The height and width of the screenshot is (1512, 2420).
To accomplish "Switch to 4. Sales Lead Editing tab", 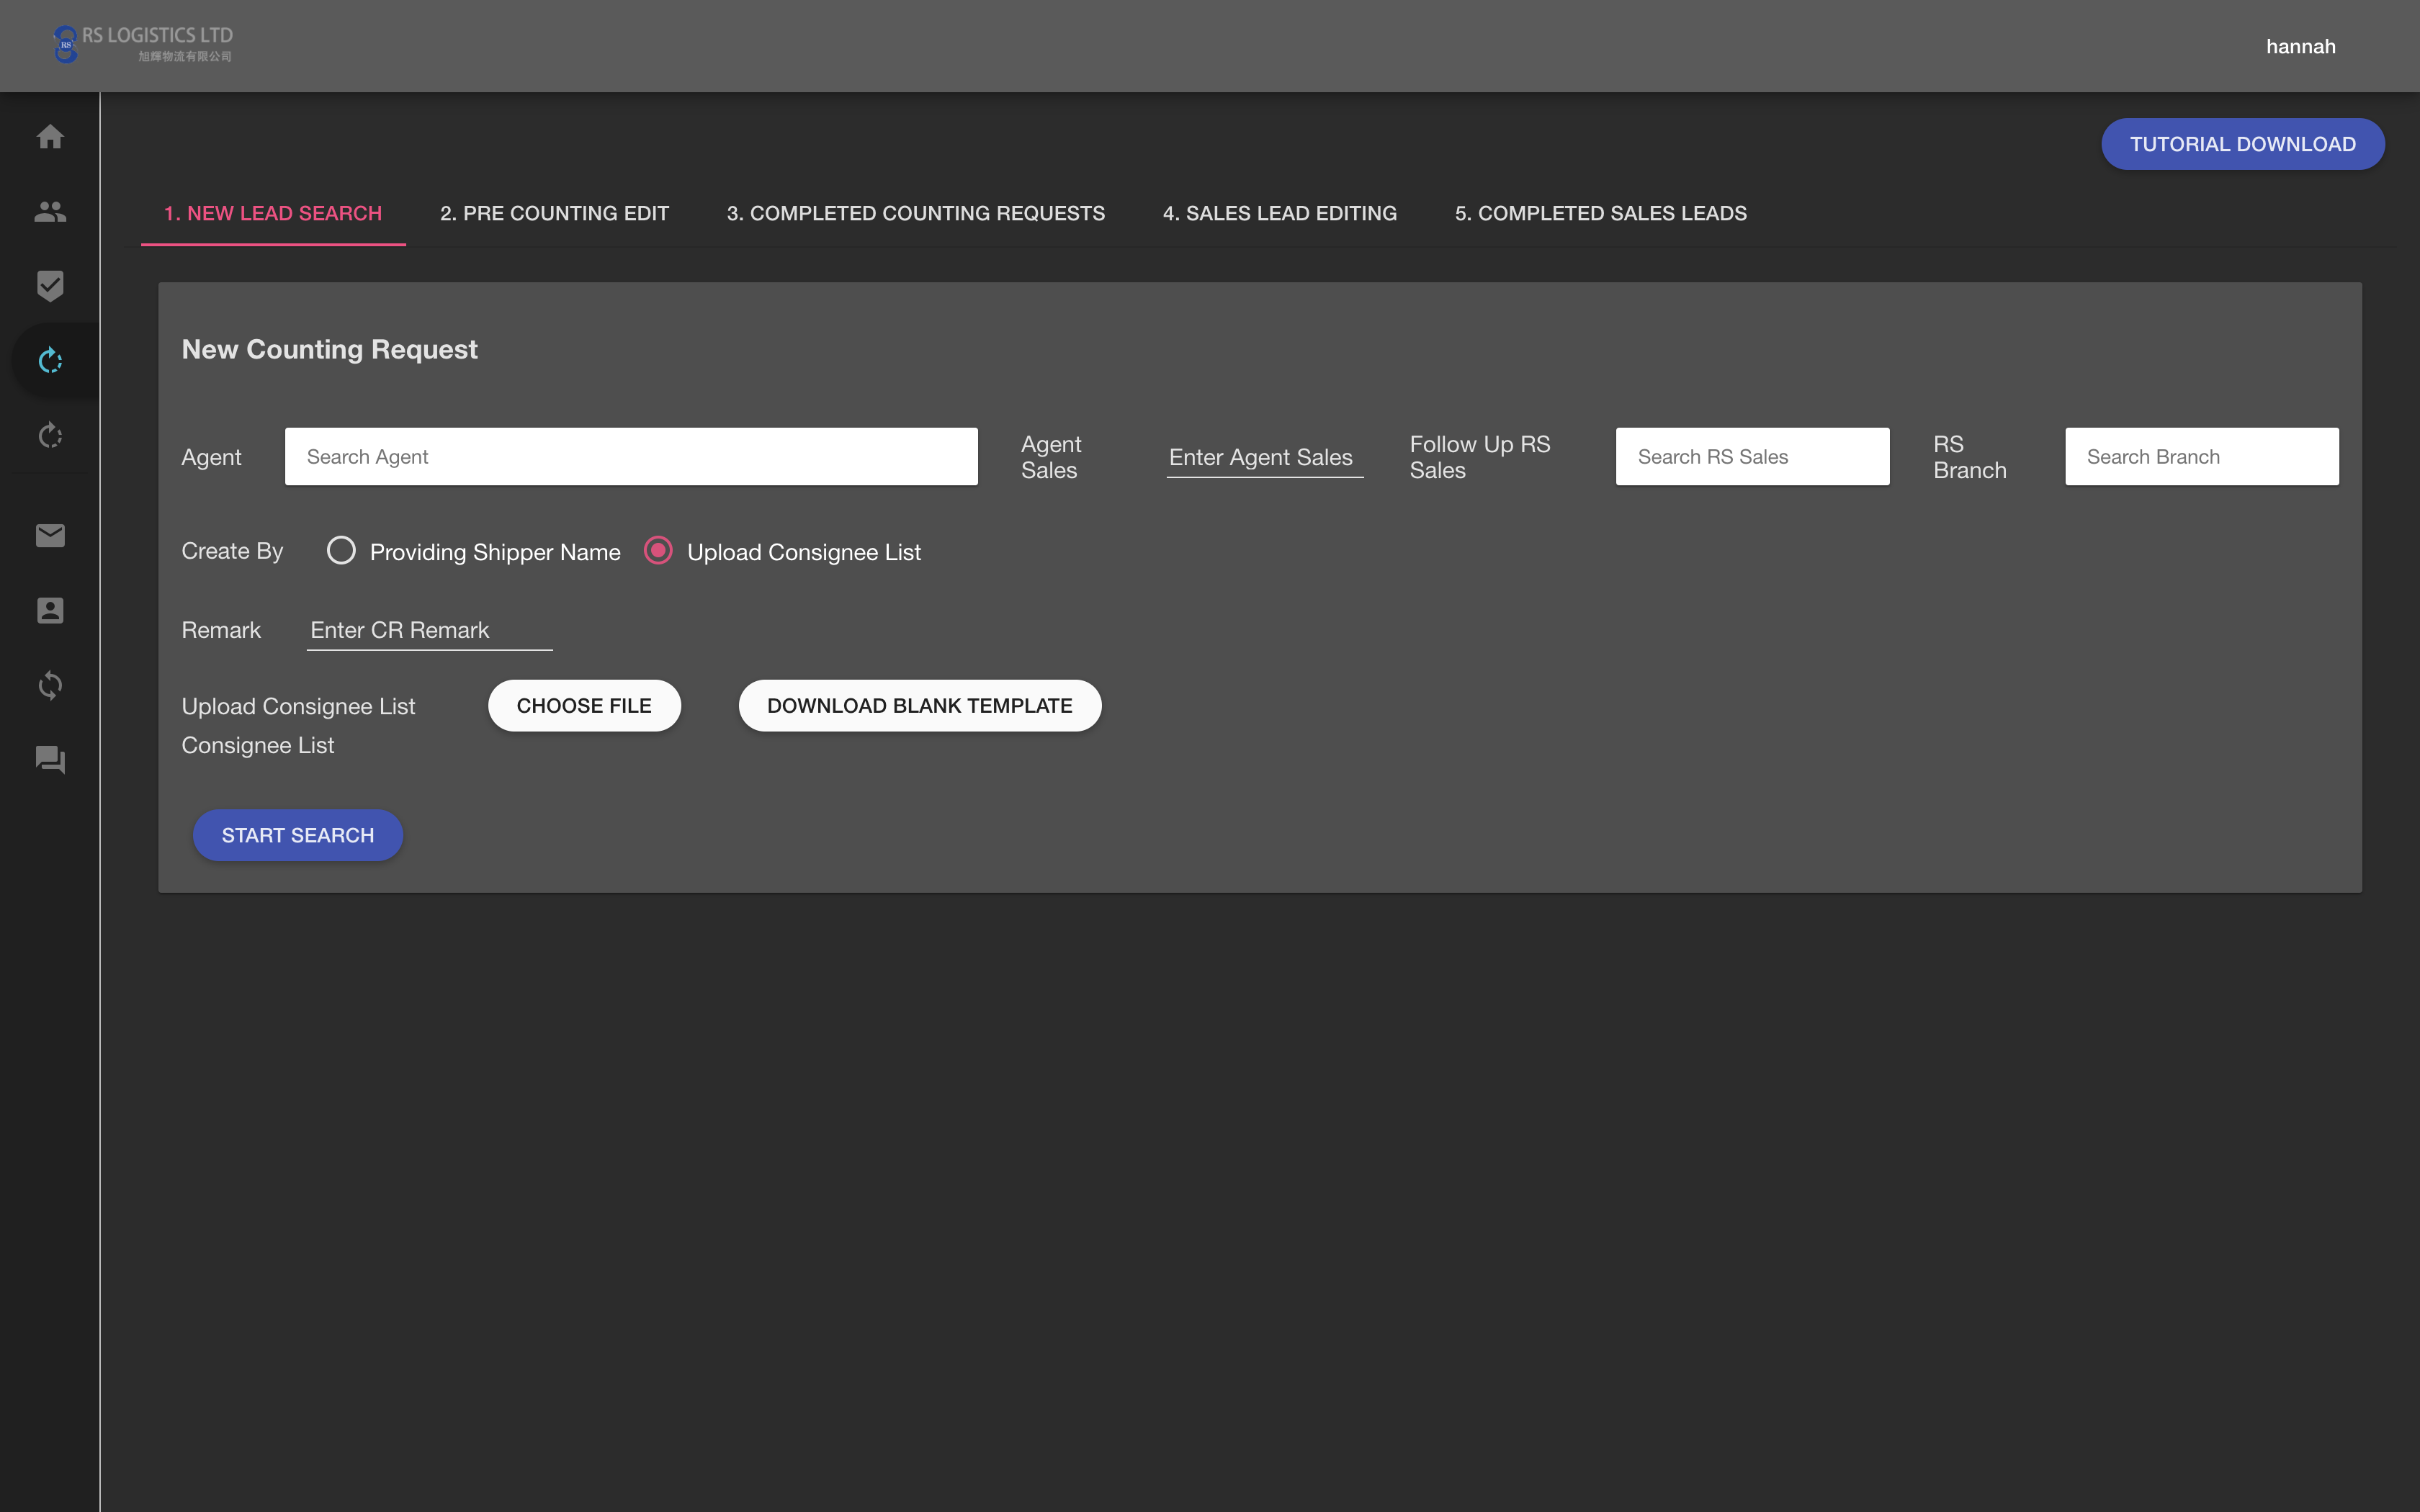I will click(1280, 213).
